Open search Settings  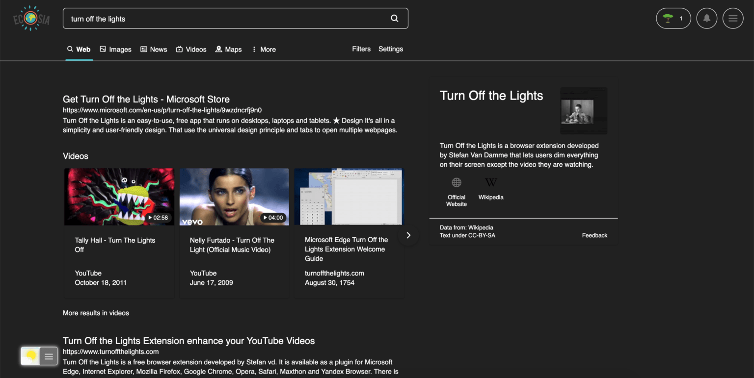point(391,49)
